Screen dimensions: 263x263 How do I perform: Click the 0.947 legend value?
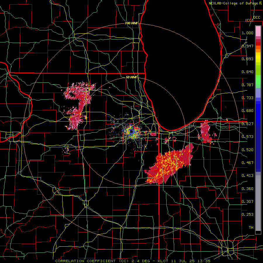pyautogui.click(x=248, y=46)
